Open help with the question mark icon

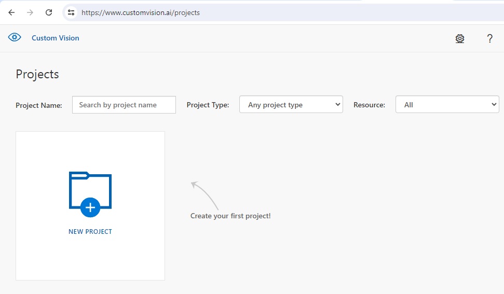pos(489,38)
